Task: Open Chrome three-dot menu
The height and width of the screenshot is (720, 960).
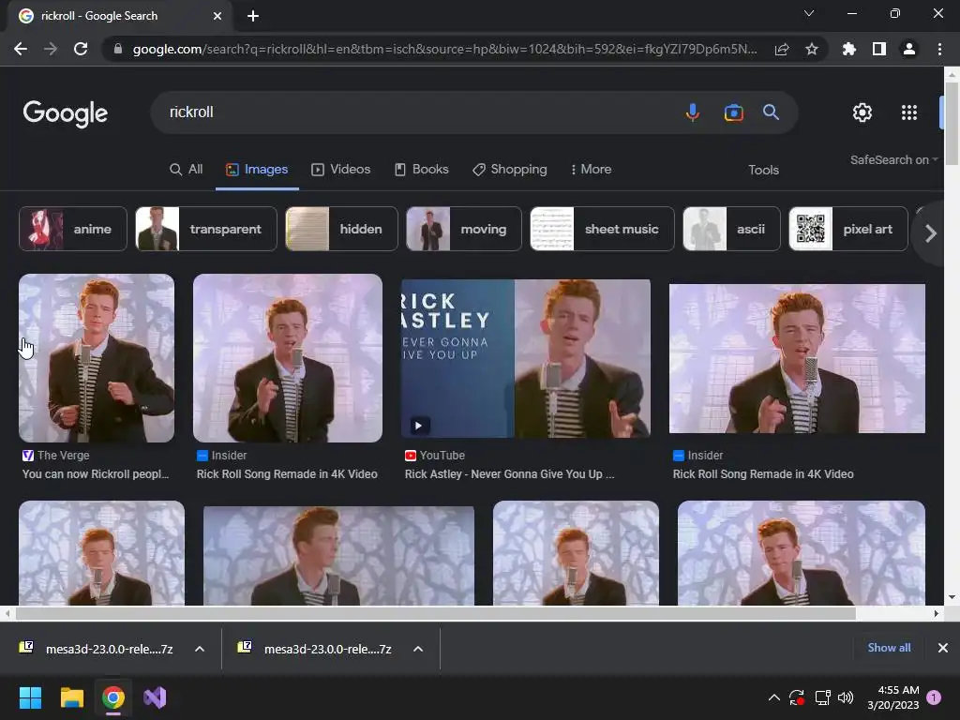Action: pyautogui.click(x=939, y=49)
